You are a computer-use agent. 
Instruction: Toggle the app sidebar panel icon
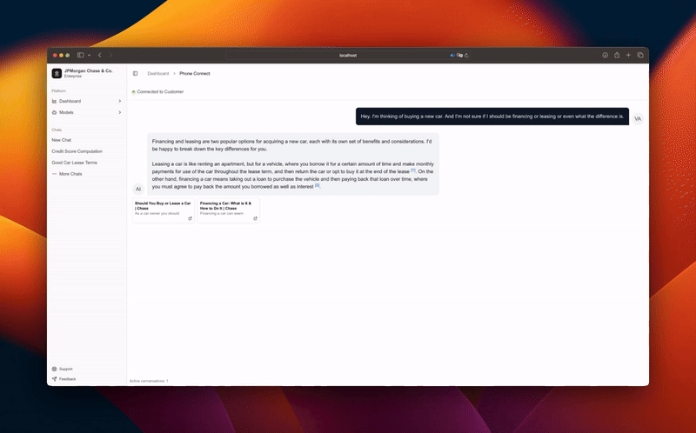(x=135, y=74)
